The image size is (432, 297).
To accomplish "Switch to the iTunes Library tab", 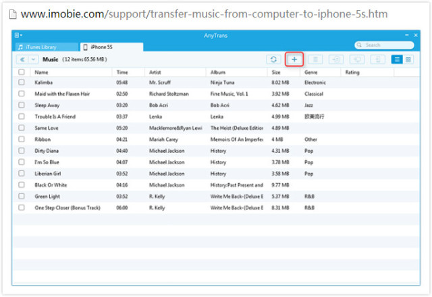I will tap(47, 47).
